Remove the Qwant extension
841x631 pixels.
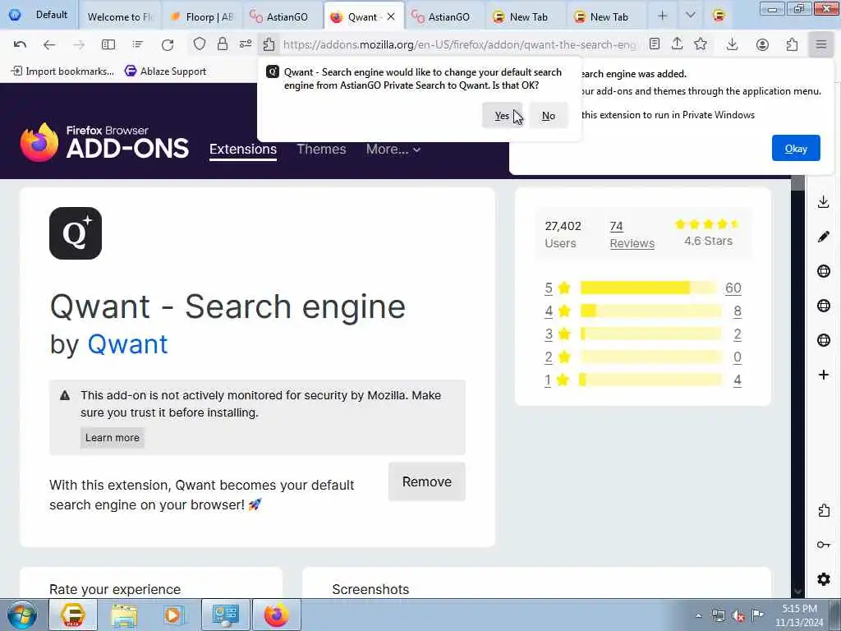coord(427,481)
